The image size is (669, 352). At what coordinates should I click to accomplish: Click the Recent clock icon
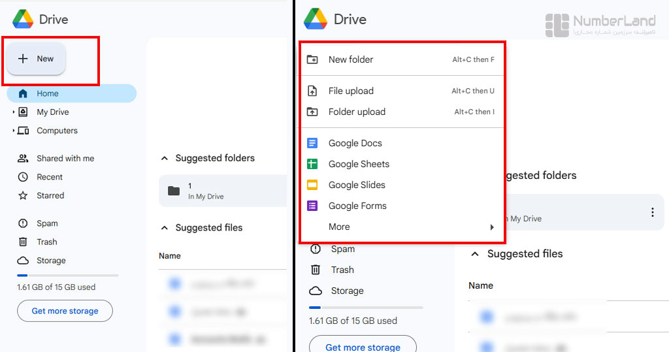(x=23, y=177)
